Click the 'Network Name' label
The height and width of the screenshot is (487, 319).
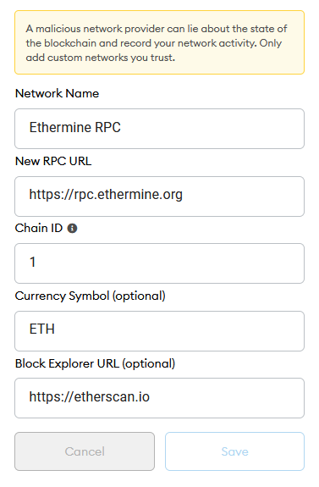point(57,93)
